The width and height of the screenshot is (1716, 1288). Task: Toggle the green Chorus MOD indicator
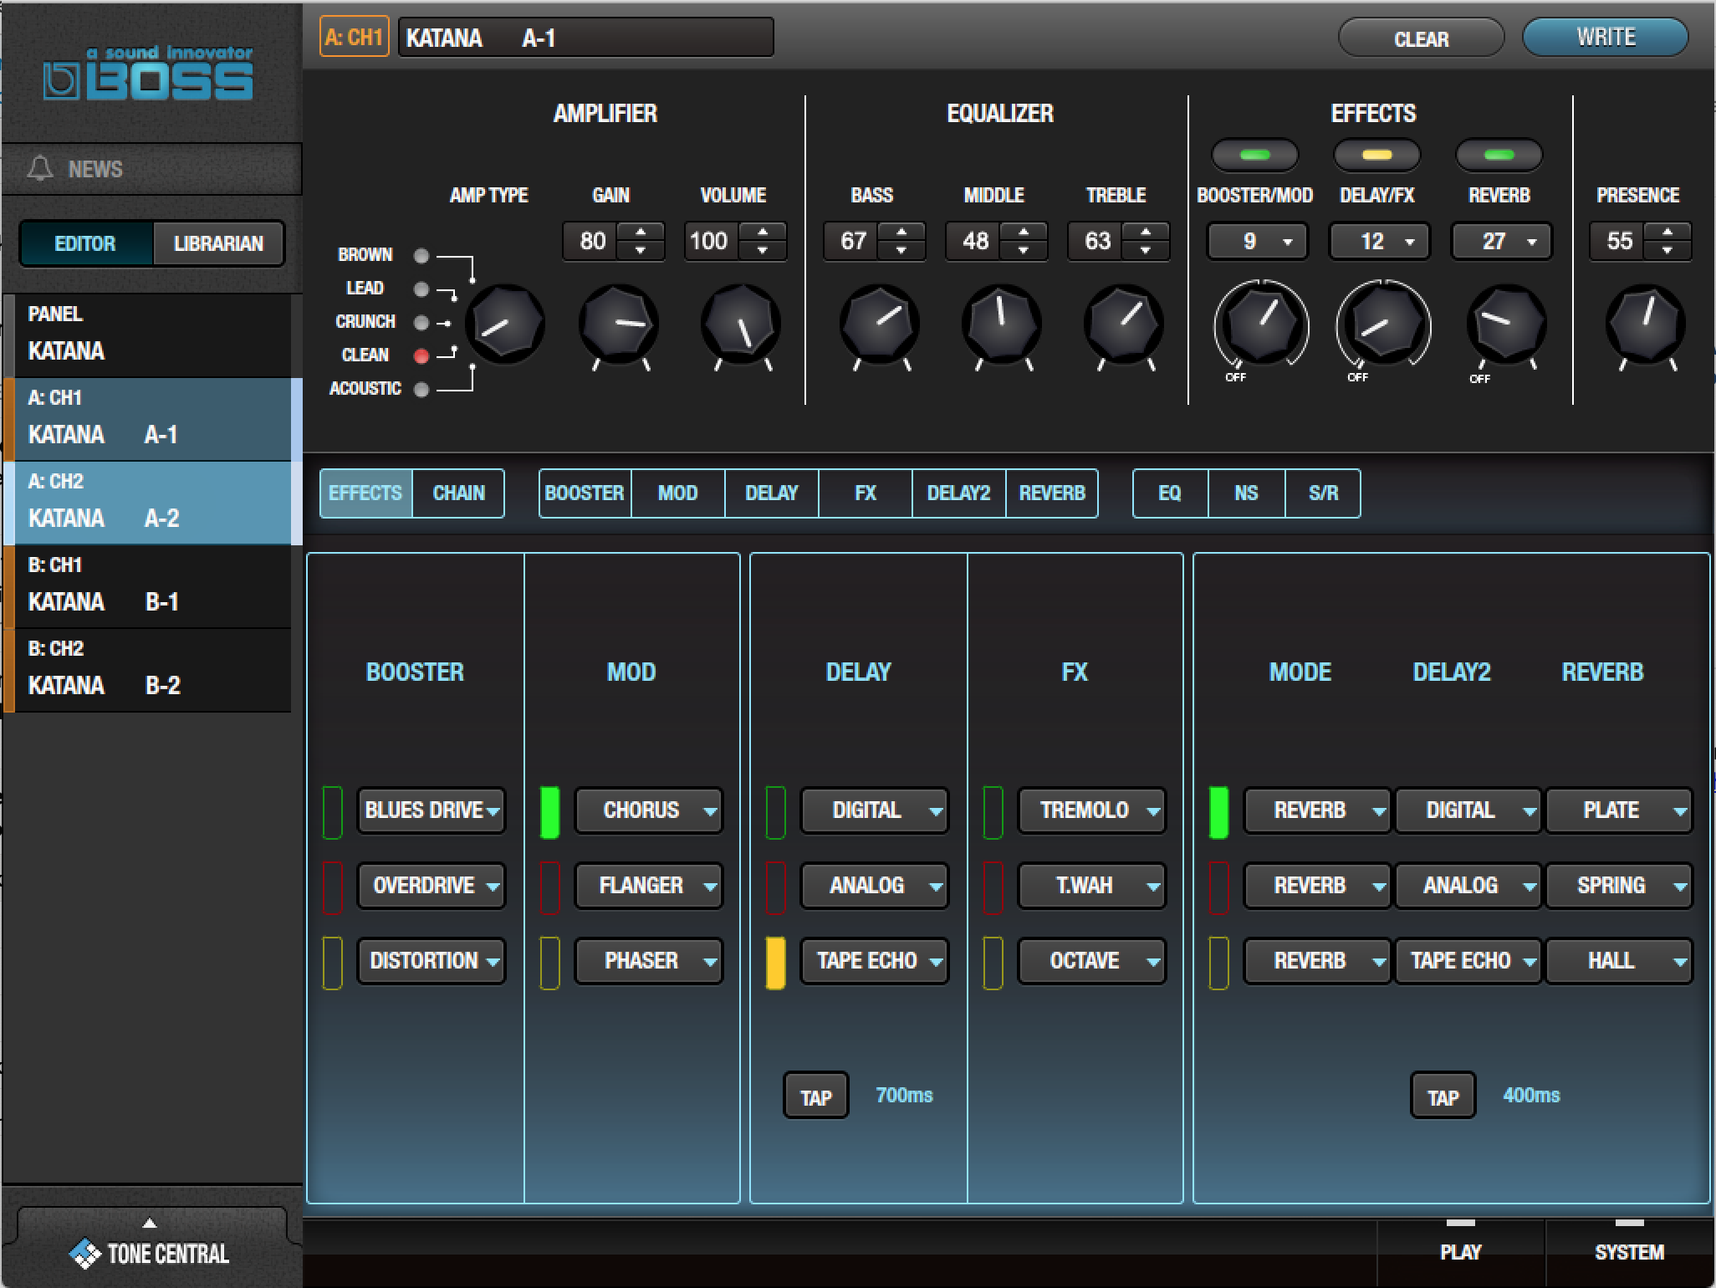coord(549,811)
